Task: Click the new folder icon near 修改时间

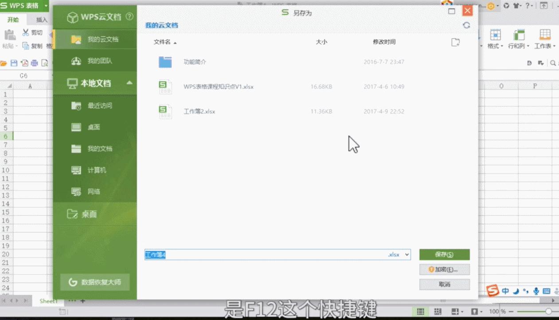Action: click(455, 42)
